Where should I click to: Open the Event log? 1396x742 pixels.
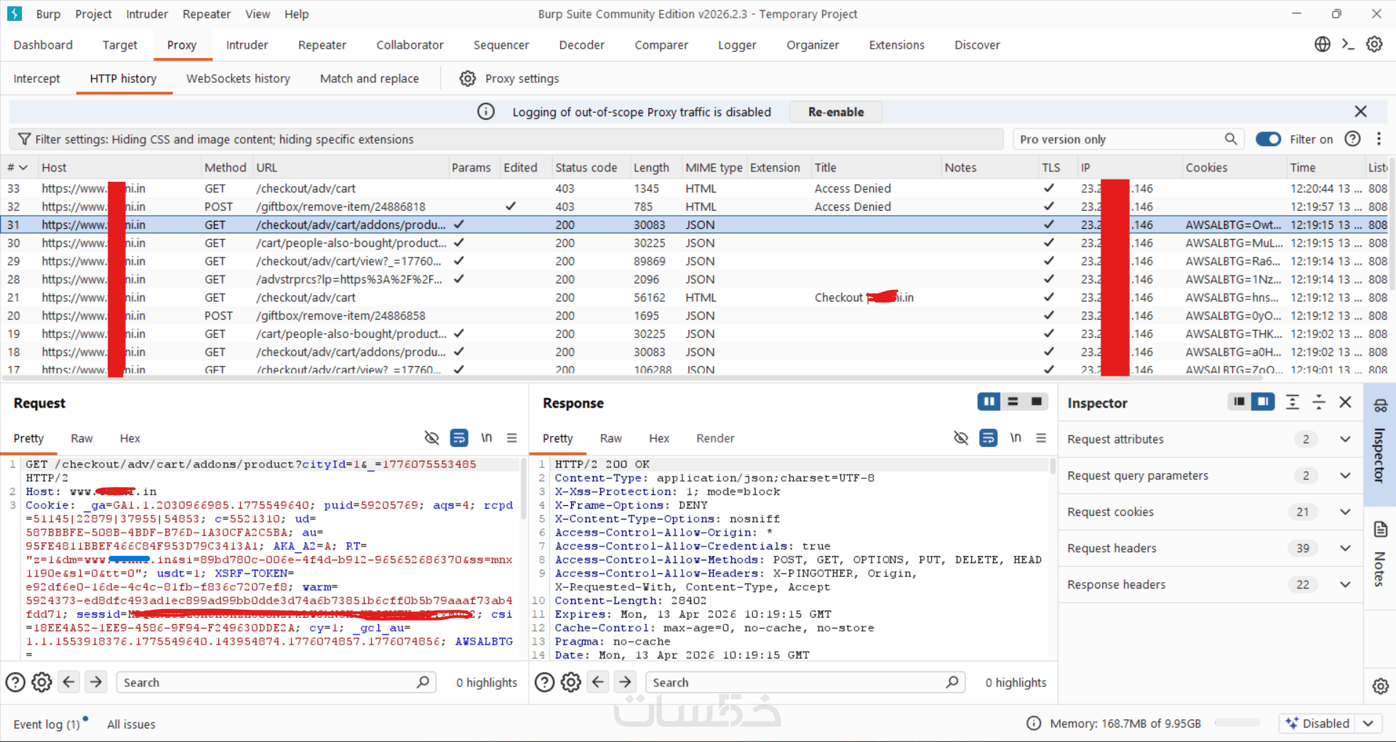click(47, 724)
